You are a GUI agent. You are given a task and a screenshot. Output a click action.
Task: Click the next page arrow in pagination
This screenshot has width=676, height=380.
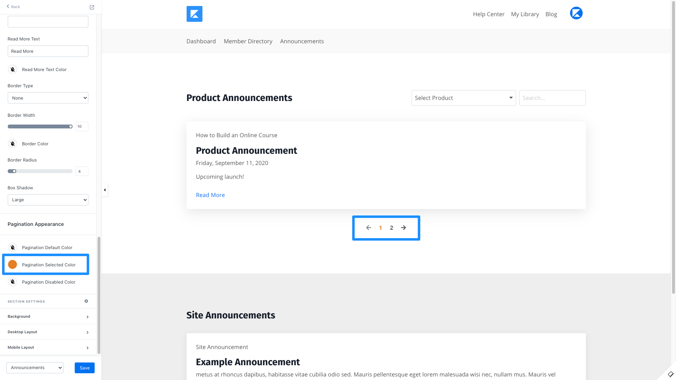[403, 228]
